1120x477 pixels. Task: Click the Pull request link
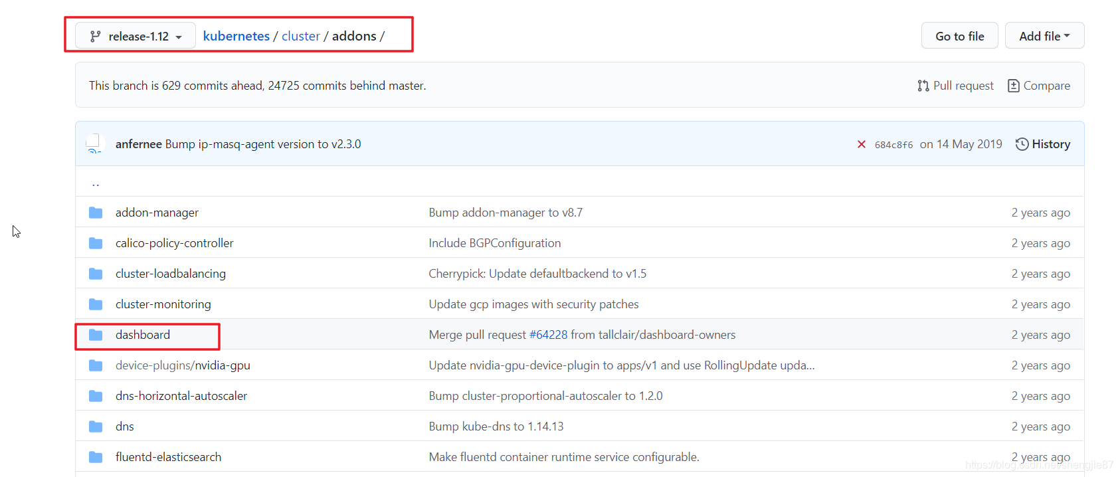click(x=955, y=86)
